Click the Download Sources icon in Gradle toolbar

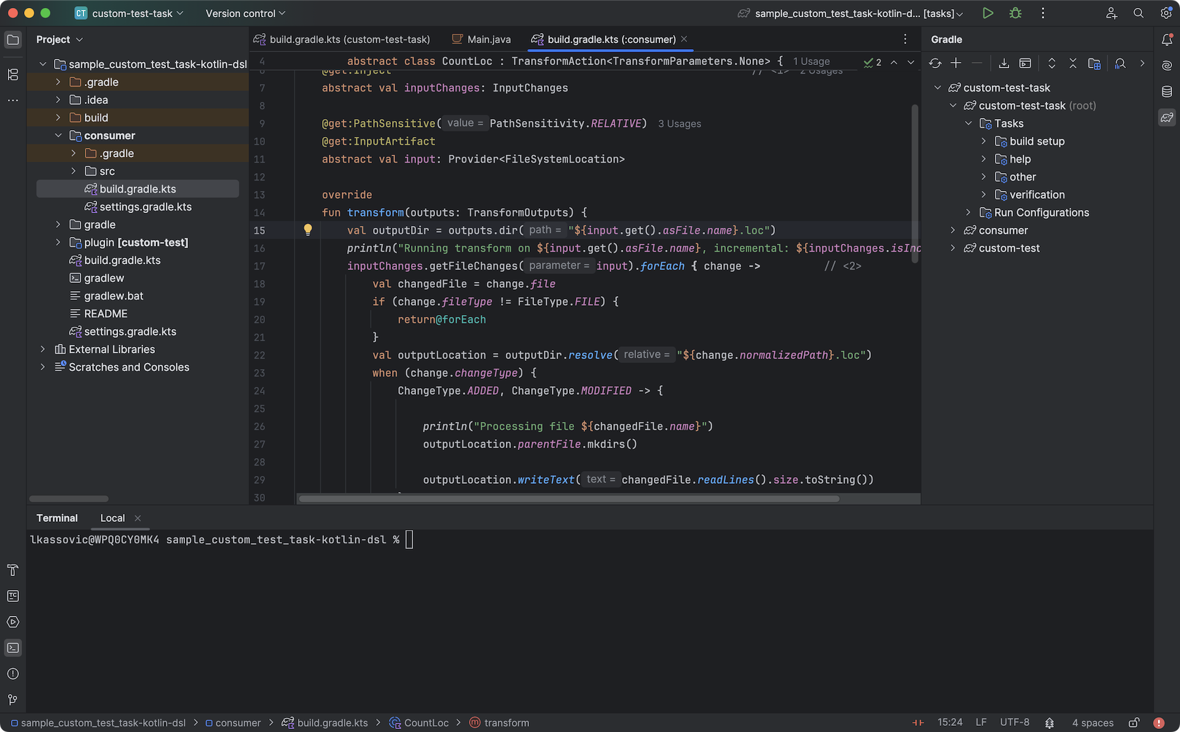coord(1004,63)
